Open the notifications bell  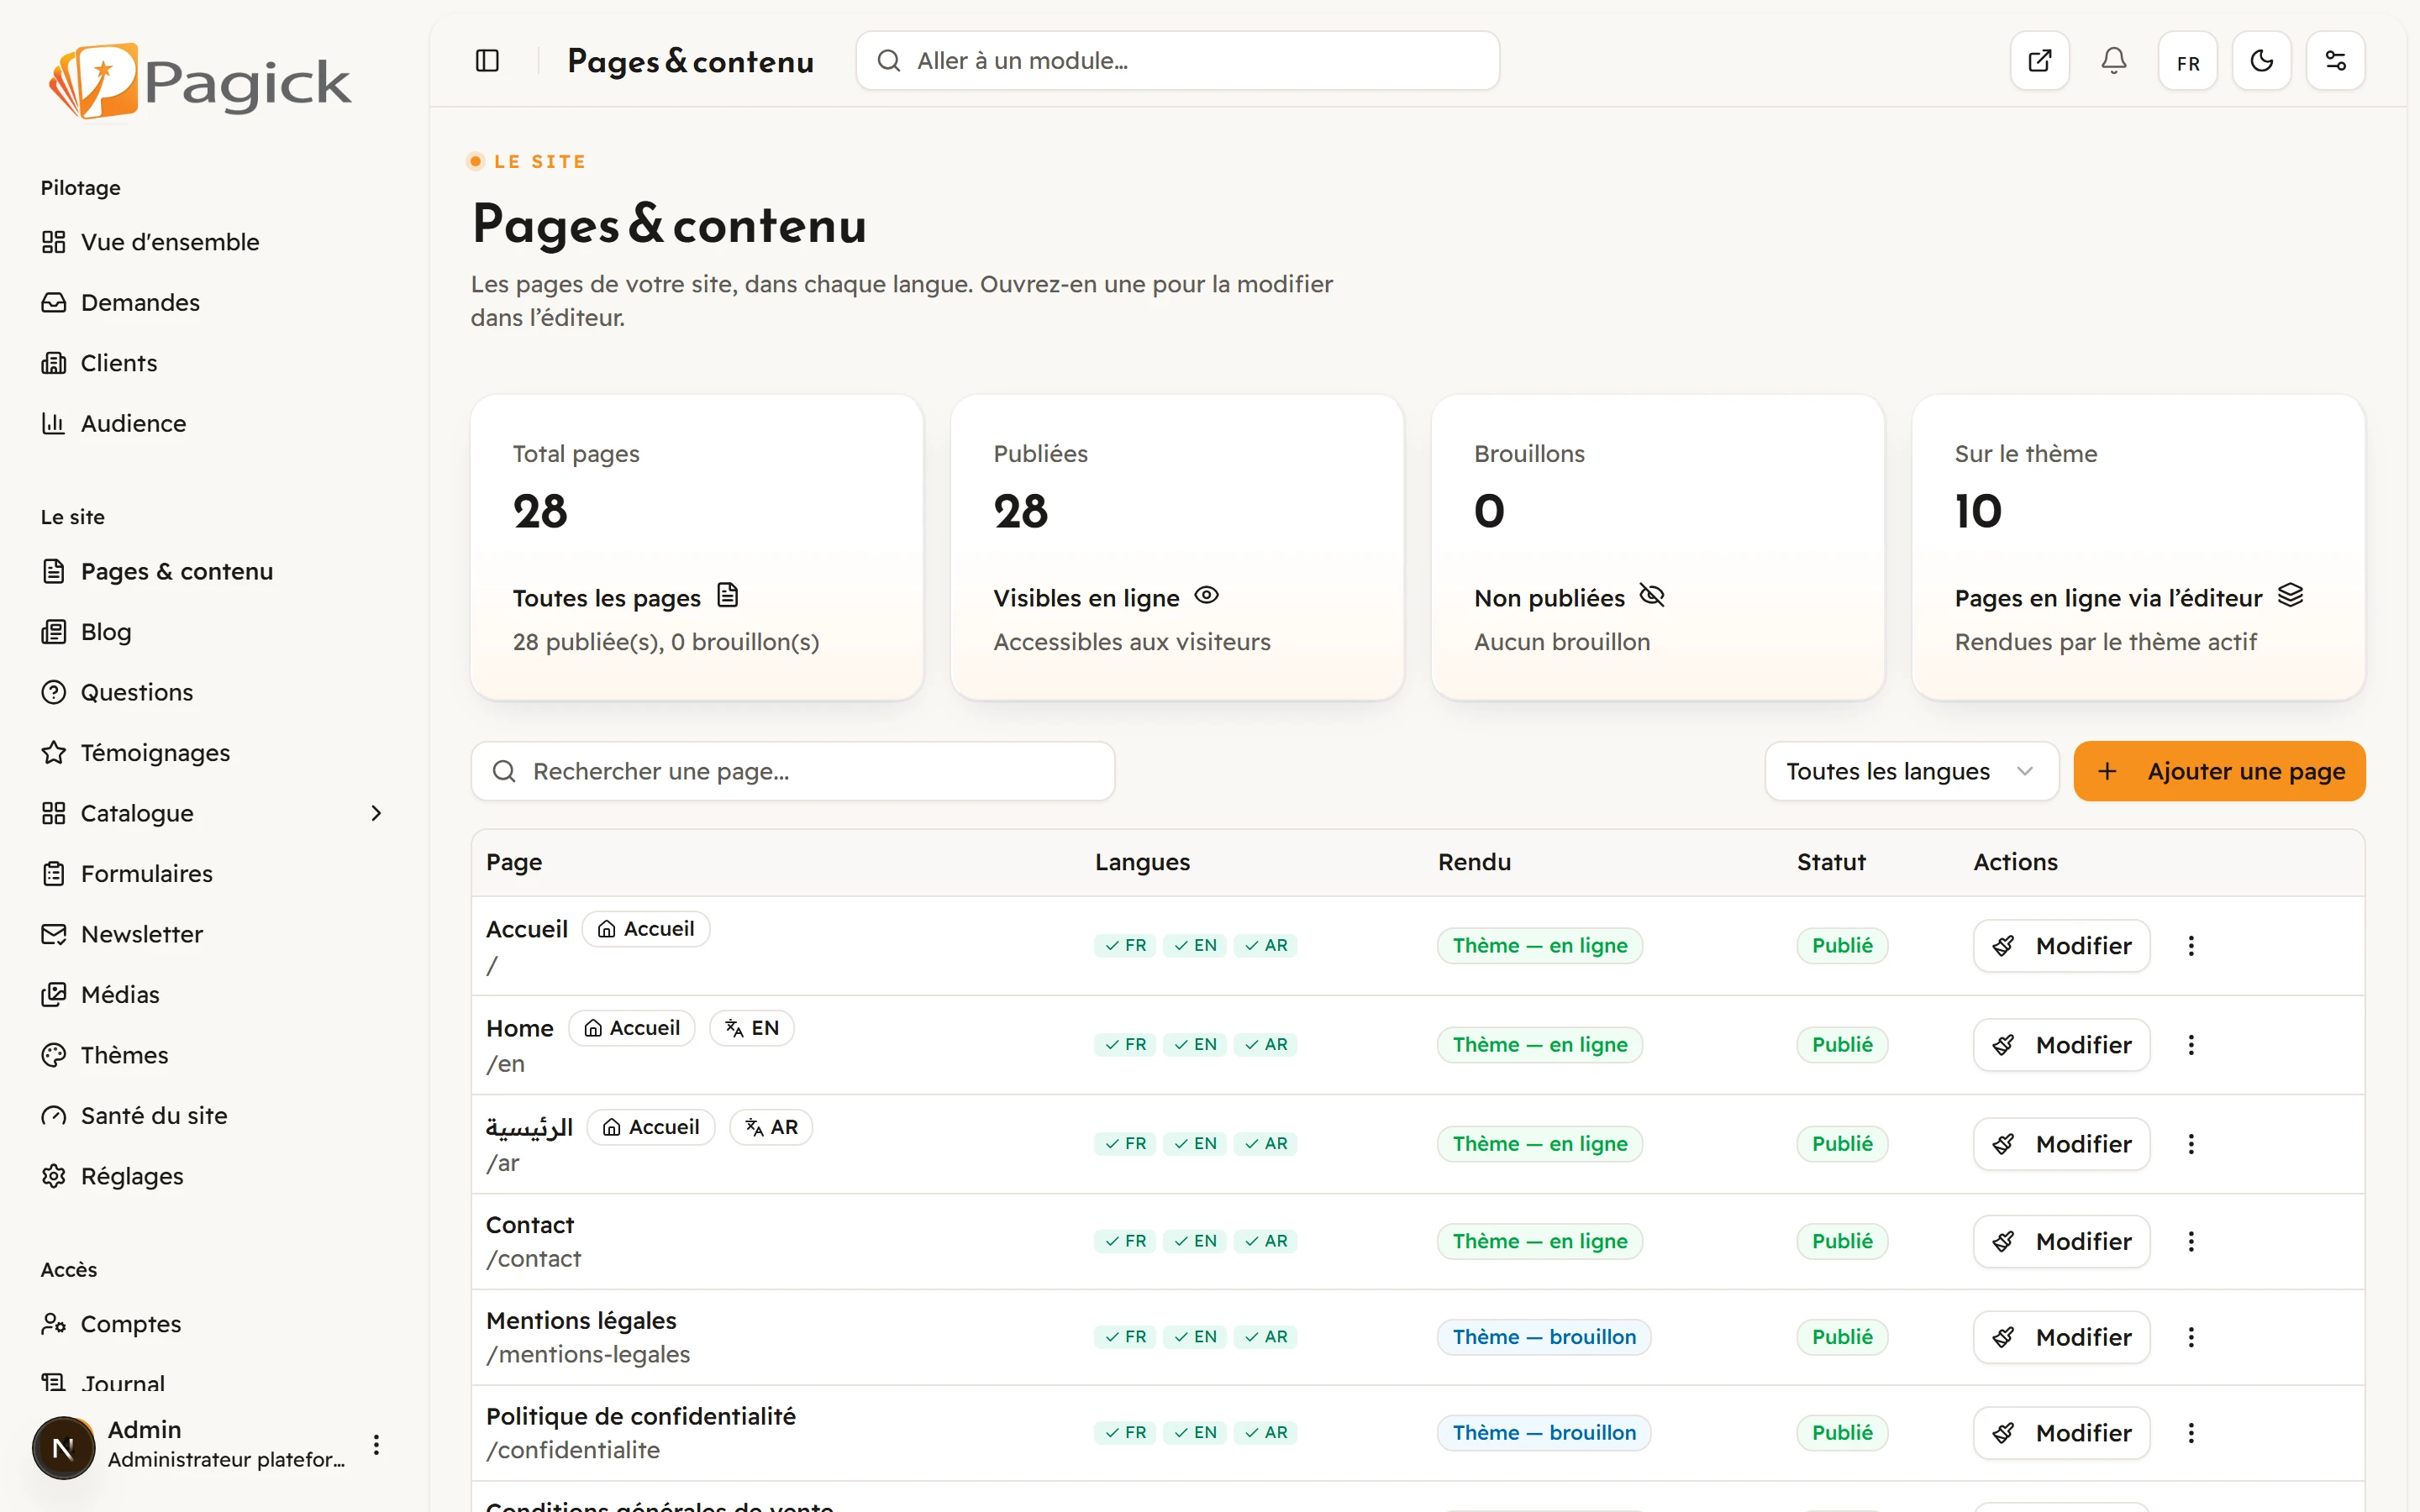pos(2113,61)
